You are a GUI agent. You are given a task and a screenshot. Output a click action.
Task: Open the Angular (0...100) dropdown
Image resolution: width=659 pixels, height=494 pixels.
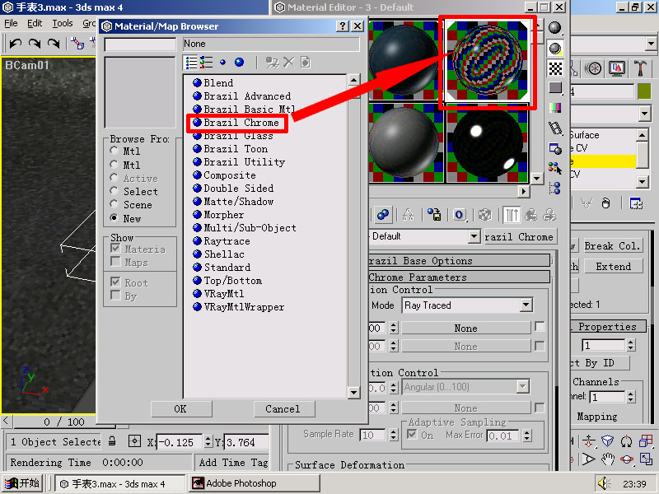522,386
